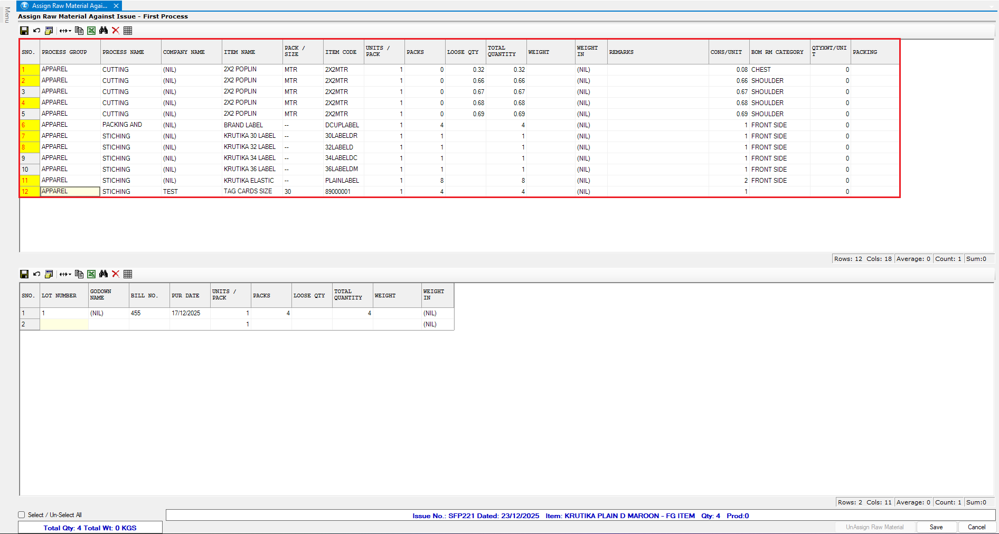Click the Save button
The width and height of the screenshot is (999, 534).
coord(936,527)
